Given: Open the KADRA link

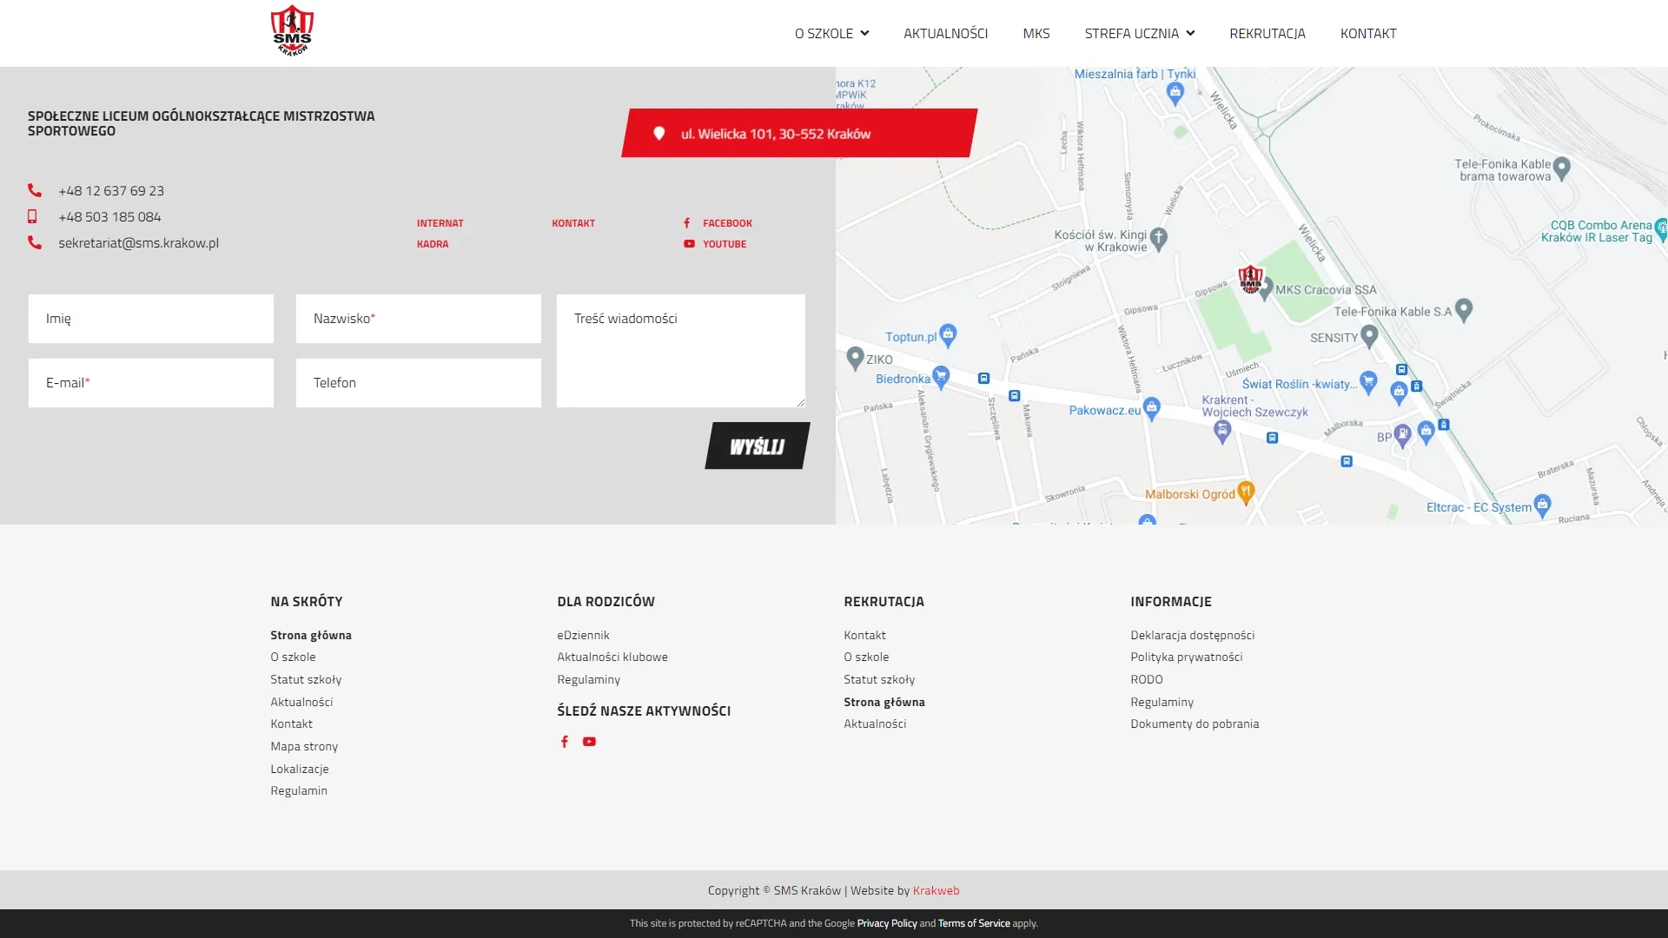Looking at the screenshot, I should click(433, 244).
